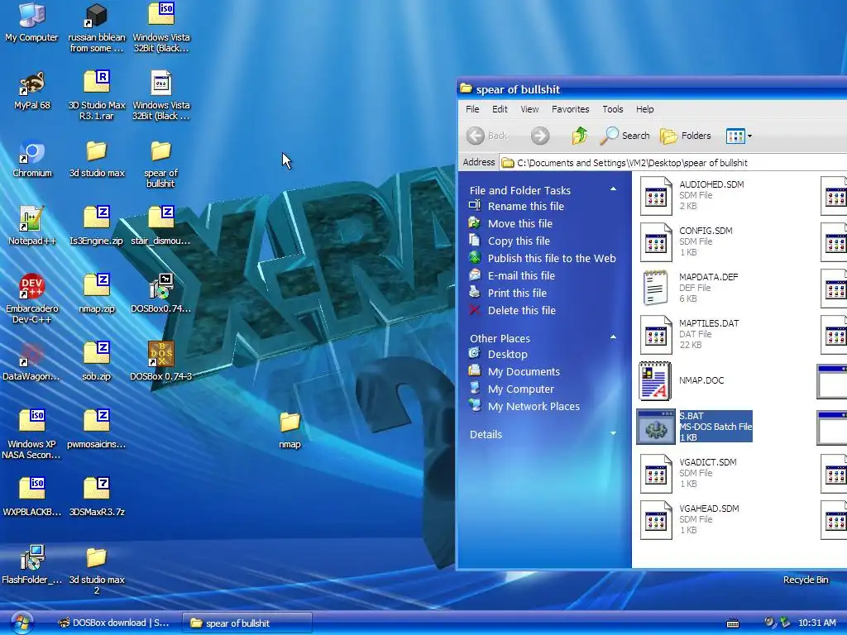
Task: Select nmap.zip archive on desktop
Action: [x=97, y=294]
